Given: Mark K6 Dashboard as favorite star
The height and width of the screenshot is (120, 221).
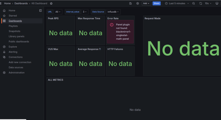Looking at the screenshot, I should (x=51, y=3).
